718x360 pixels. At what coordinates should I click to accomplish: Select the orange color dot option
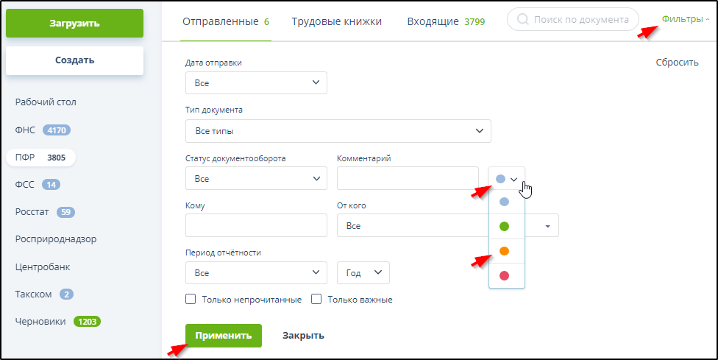[x=504, y=251]
